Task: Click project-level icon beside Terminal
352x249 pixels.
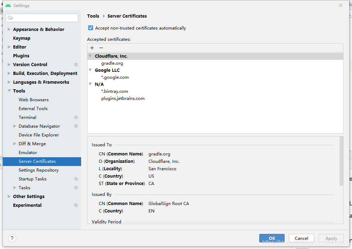Action: pyautogui.click(x=76, y=117)
